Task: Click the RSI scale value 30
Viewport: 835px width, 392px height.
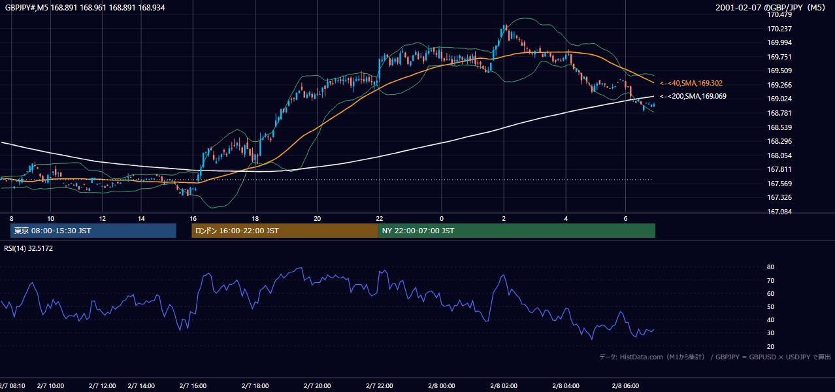Action: pos(771,333)
